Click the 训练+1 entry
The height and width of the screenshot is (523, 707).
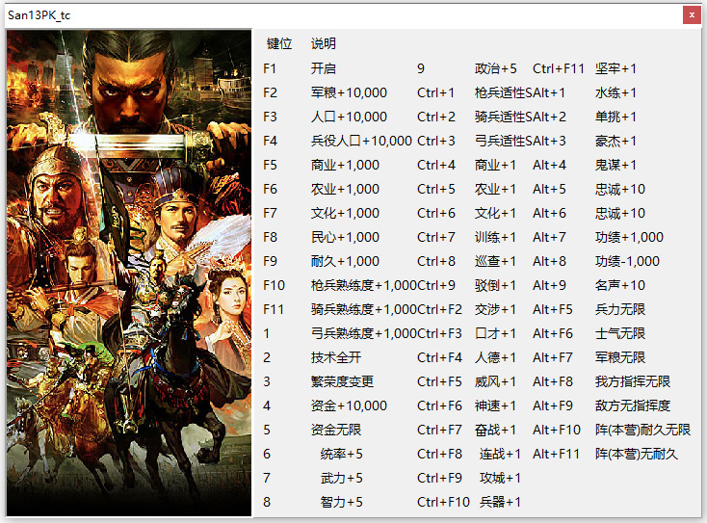tap(495, 237)
